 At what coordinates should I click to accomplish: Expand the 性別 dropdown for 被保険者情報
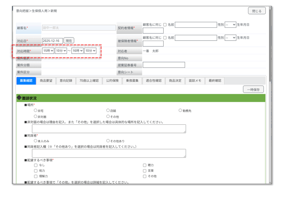click(230, 38)
